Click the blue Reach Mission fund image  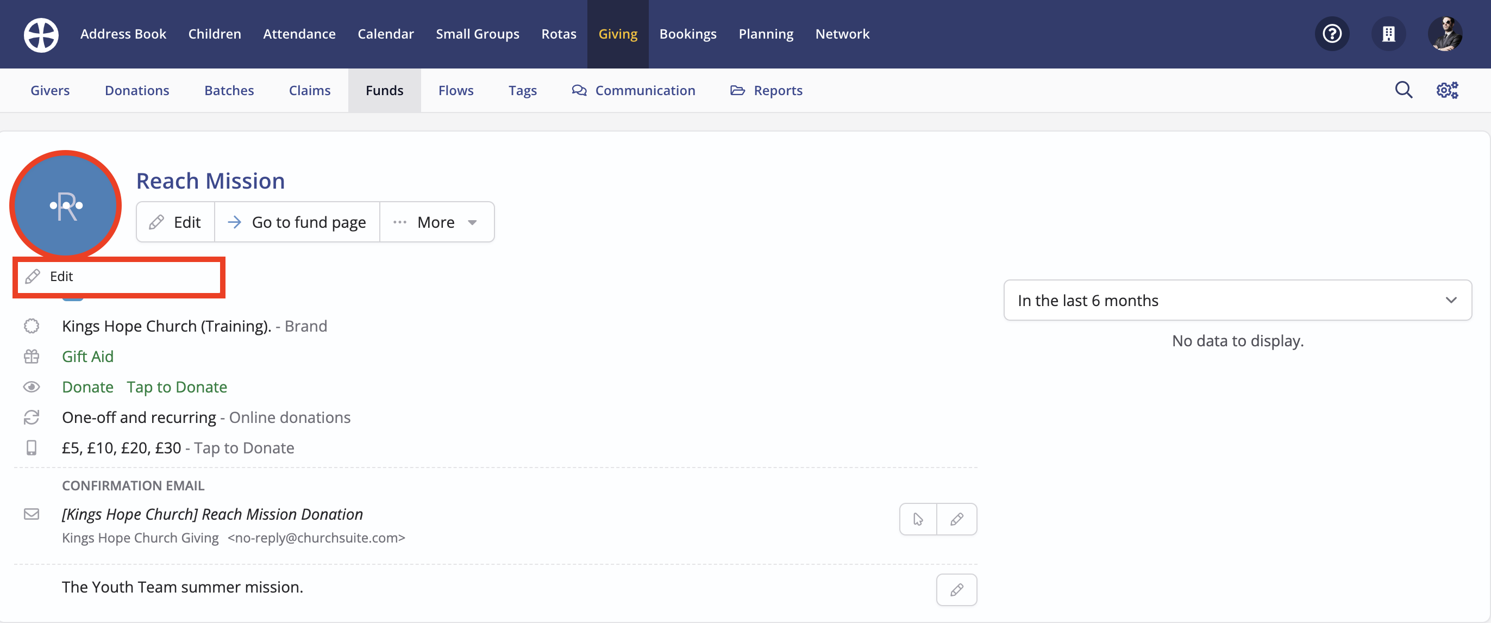click(x=65, y=204)
